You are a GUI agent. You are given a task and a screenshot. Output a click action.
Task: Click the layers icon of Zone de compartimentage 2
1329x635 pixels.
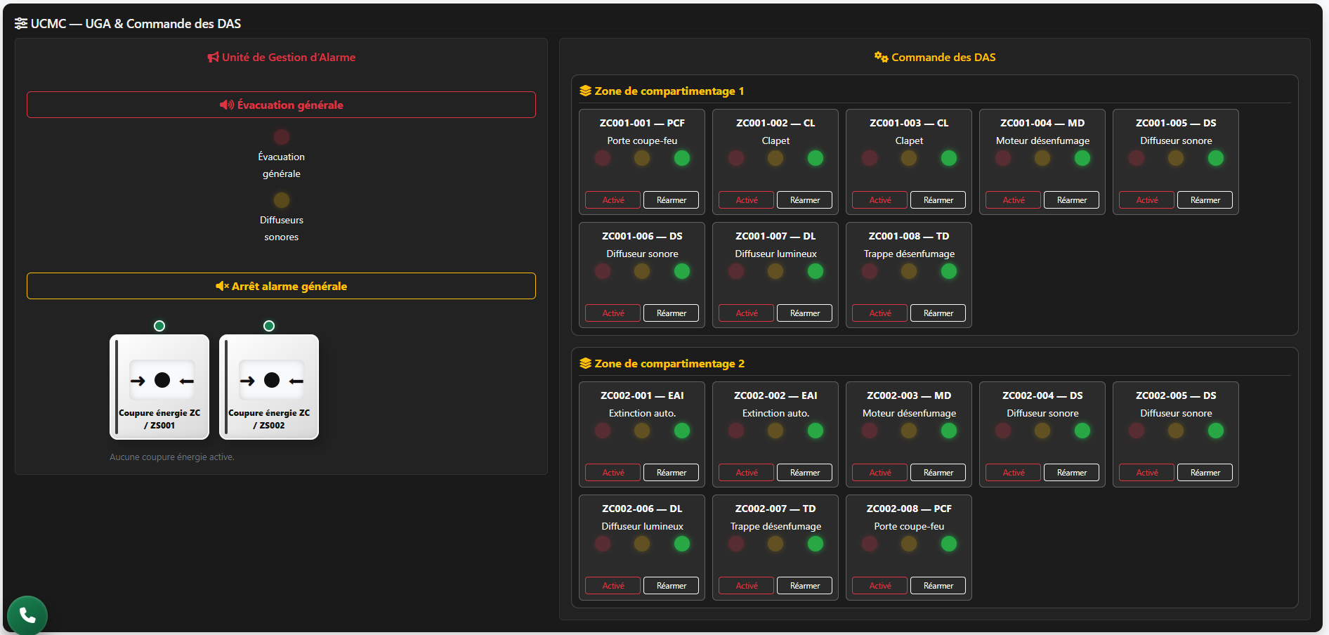586,364
